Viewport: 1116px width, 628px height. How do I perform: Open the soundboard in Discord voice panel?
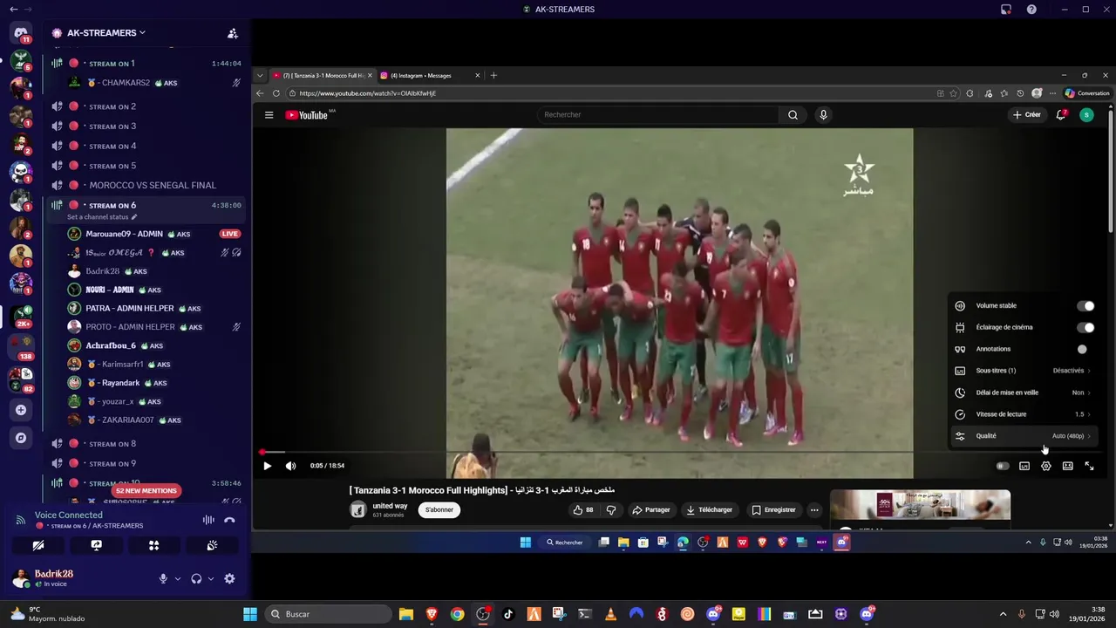tap(212, 545)
